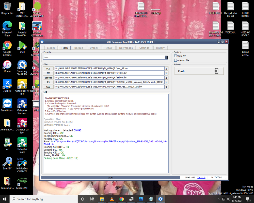The width and height of the screenshot is (254, 203).
Task: Click the Flash action button
Action: 199,71
